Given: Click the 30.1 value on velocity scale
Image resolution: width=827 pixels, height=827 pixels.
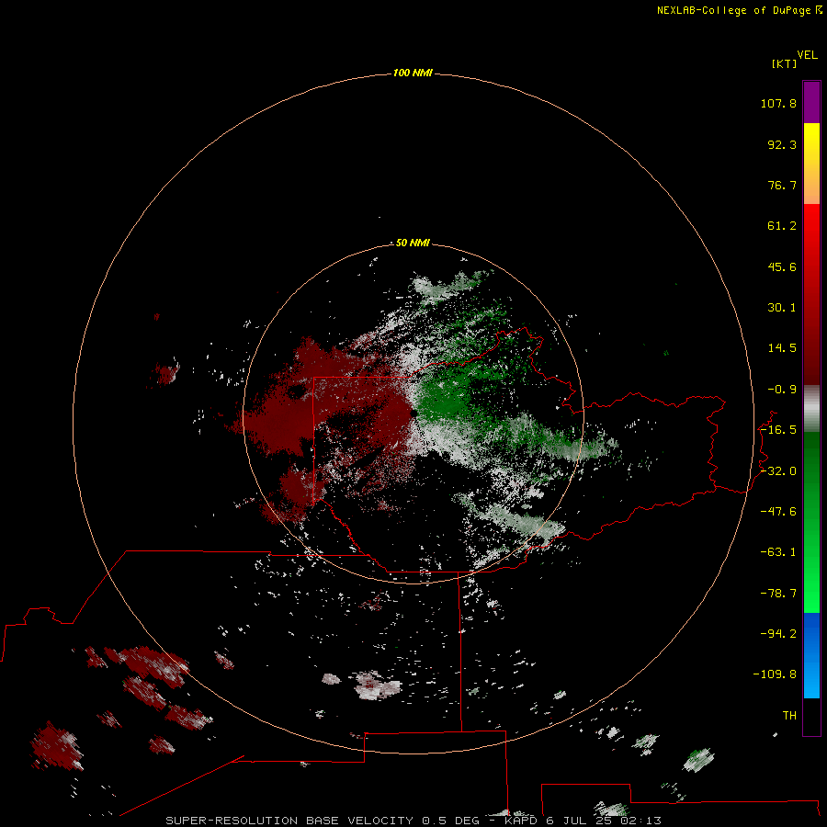Looking at the screenshot, I should coord(782,308).
